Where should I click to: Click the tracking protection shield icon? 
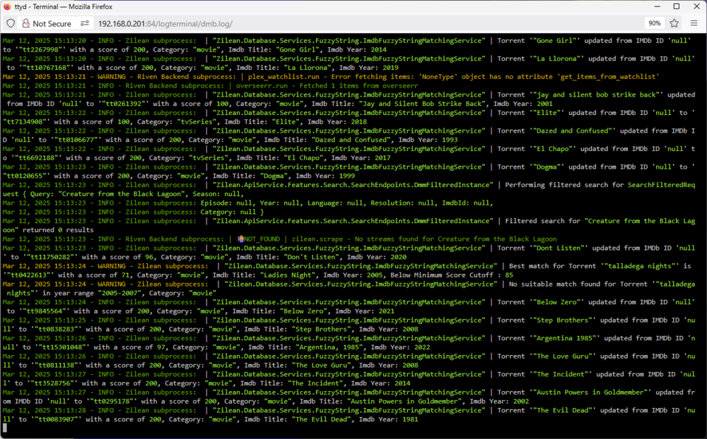[x=11, y=23]
